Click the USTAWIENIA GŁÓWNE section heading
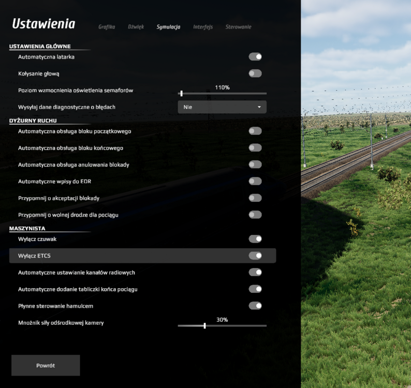The width and height of the screenshot is (411, 388). pos(40,47)
